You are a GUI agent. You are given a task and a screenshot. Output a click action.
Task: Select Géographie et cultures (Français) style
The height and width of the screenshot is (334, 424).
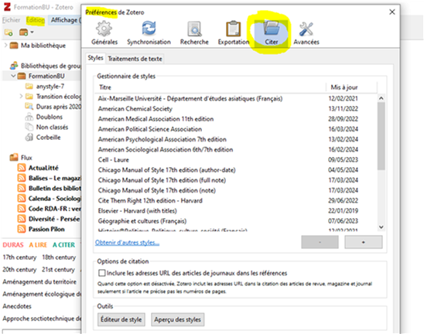point(236,221)
